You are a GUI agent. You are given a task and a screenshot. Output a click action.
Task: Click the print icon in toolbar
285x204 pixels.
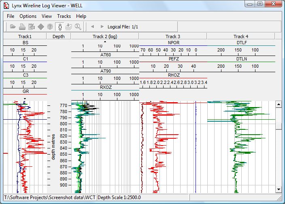tap(22, 27)
